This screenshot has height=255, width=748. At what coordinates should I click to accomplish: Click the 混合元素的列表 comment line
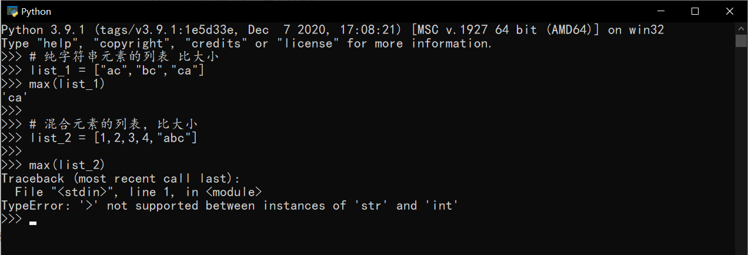[99, 125]
